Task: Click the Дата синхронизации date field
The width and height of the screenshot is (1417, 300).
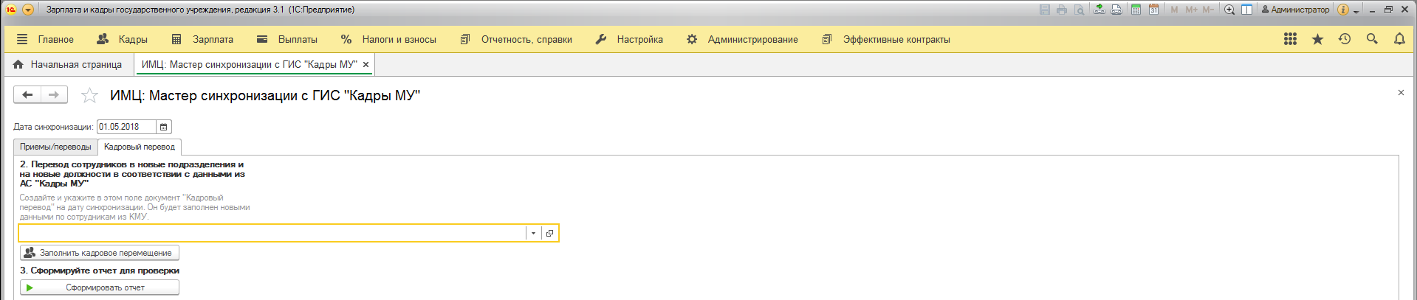Action: tap(126, 127)
